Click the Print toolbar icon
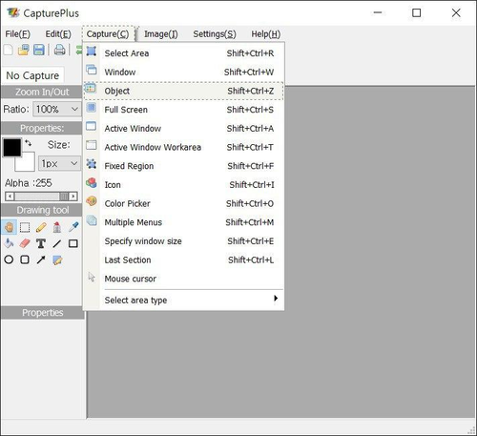The width and height of the screenshot is (477, 436). pos(59,50)
